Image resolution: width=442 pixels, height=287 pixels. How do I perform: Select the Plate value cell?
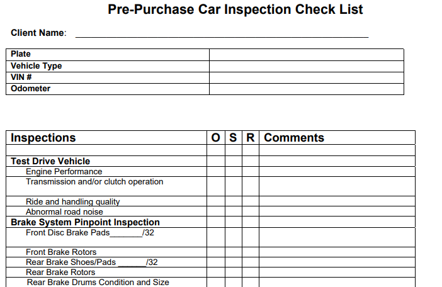coord(307,55)
